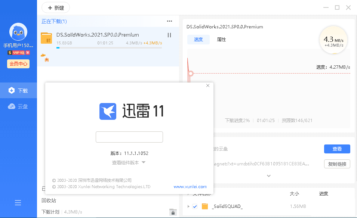Viewport: 357px width, 218px height.
Task: Click the 下载 sidebar shield icon
Action: 12,90
